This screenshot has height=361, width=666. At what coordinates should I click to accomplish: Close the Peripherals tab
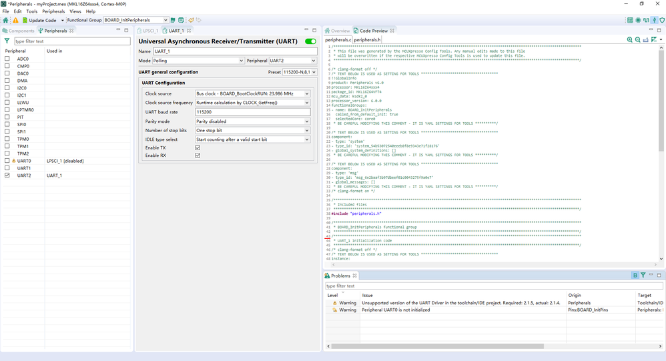(71, 31)
